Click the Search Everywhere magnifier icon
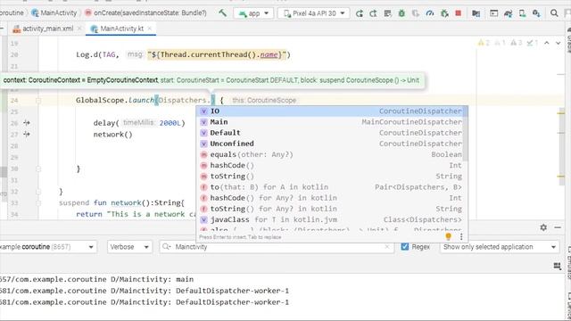The height and width of the screenshot is (321, 571). (554, 13)
